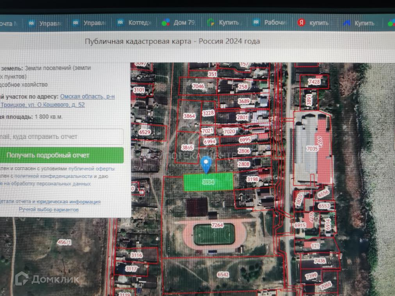Click parcel label 3865

tap(188, 148)
